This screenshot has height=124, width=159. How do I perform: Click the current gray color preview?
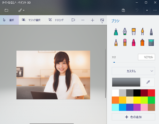point(126,82)
